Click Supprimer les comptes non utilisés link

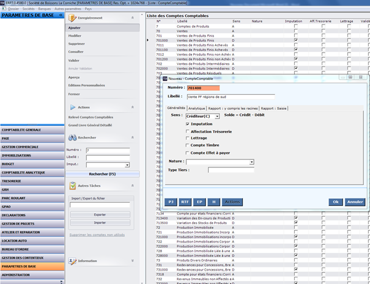pos(97,235)
